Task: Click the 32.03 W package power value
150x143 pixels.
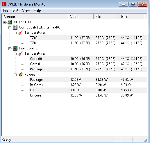Action: (x=76, y=80)
